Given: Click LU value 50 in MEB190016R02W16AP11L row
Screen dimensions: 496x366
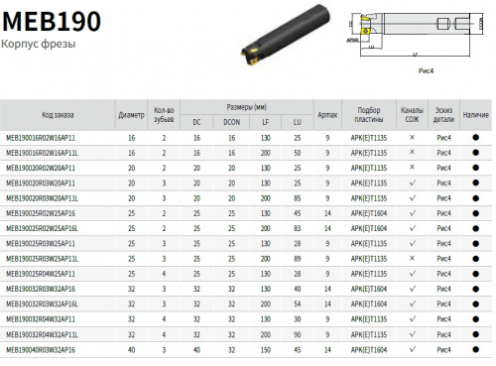Looking at the screenshot, I should coord(298,153).
